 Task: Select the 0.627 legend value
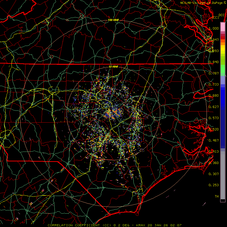[214, 107]
